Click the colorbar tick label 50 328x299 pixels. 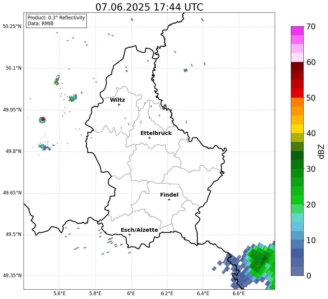(x=311, y=98)
